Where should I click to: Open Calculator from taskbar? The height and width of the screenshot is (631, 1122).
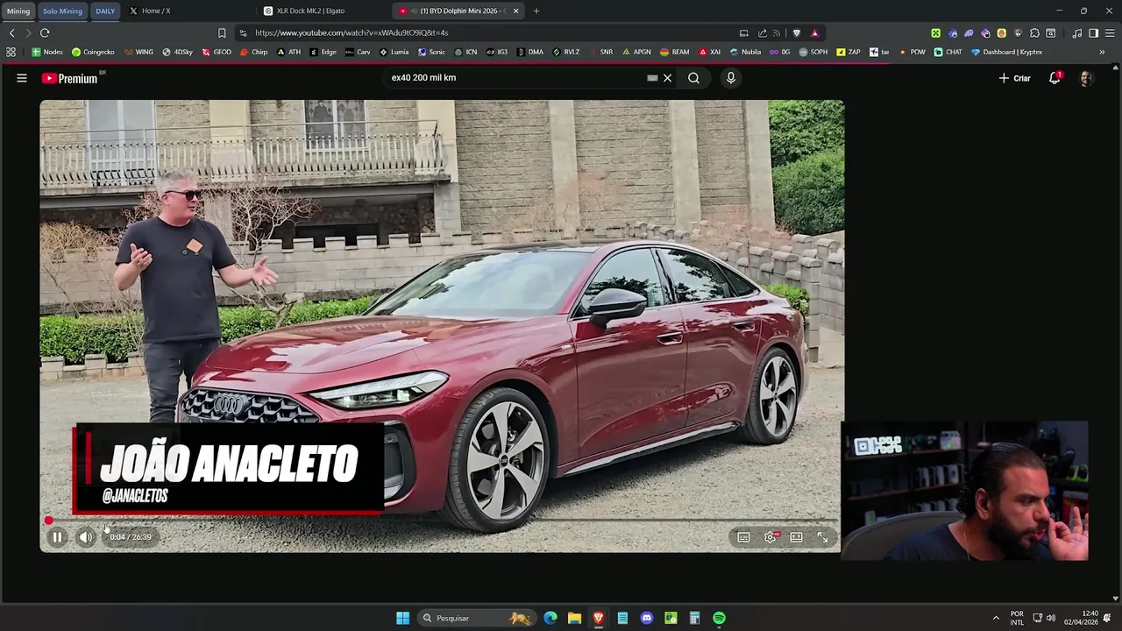694,618
